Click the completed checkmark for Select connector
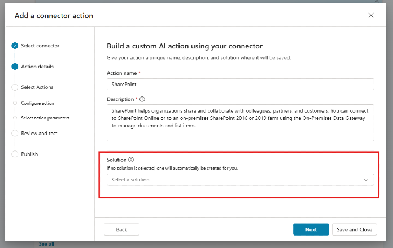Image resolution: width=393 pixels, height=248 pixels. 15,46
